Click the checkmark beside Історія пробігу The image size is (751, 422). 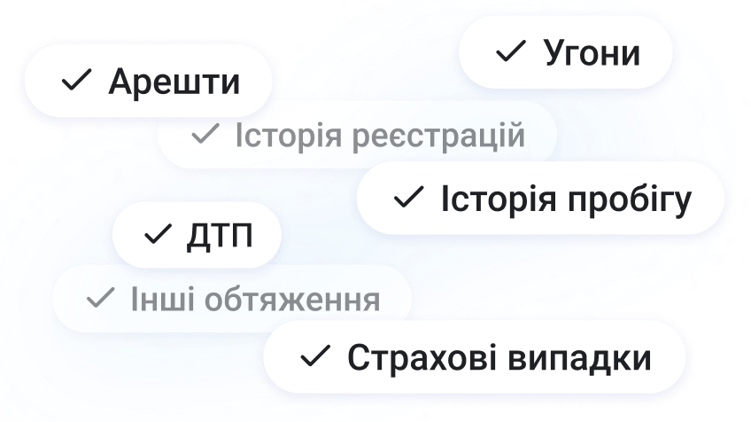[x=409, y=197]
